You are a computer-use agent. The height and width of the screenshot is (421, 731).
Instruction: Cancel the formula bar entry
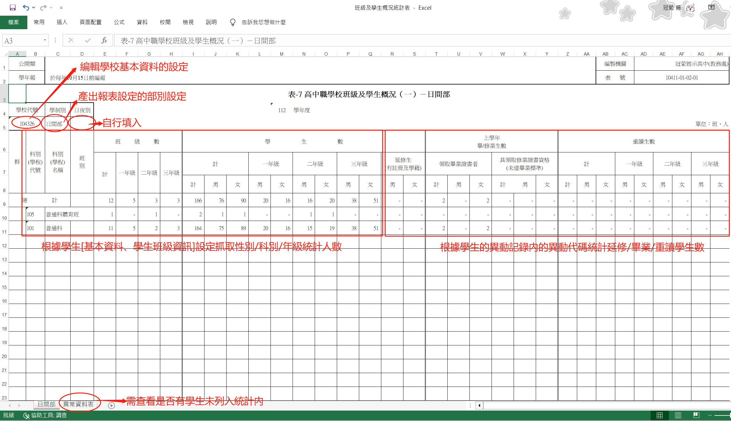pos(71,40)
